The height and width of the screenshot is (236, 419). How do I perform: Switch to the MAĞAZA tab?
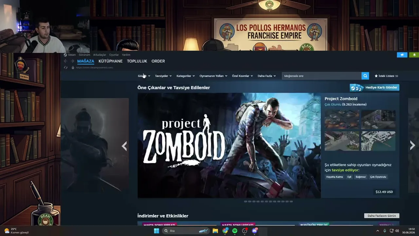point(86,61)
